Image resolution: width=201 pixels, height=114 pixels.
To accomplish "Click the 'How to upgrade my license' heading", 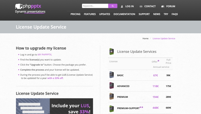I will coord(41,48).
